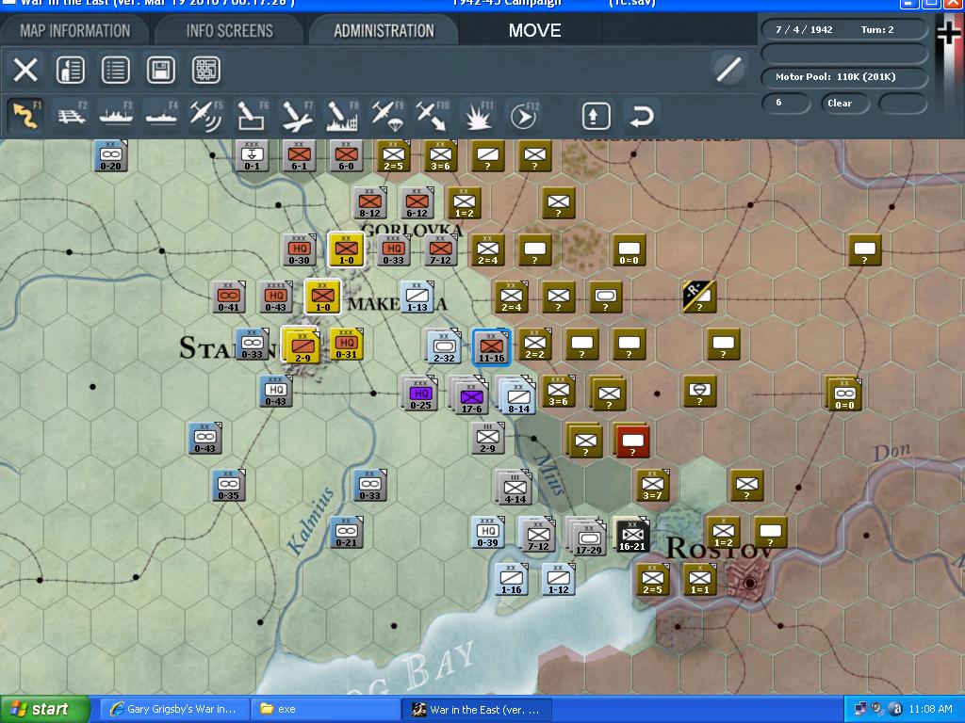Select the Air recon mode icon (F5)
The image size is (965, 723).
206,116
